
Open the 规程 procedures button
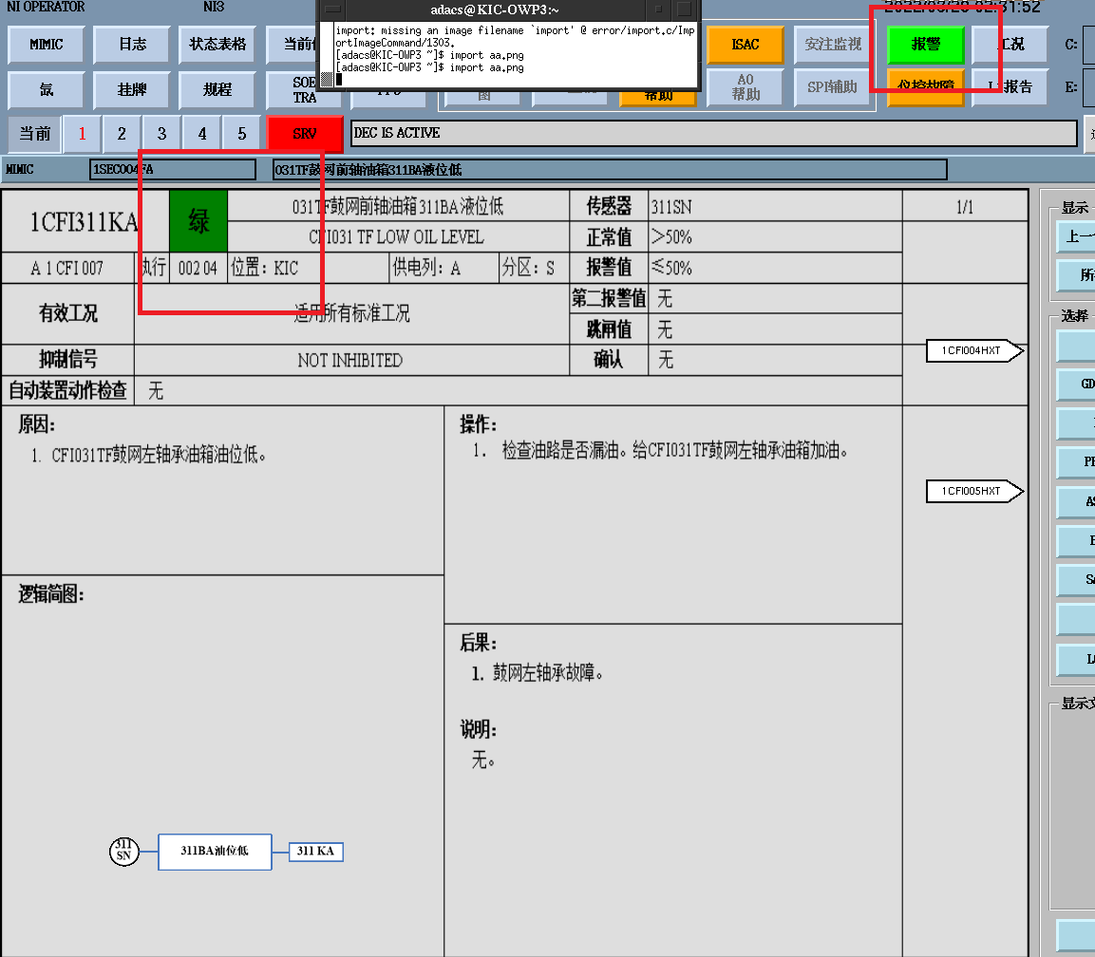pyautogui.click(x=217, y=90)
